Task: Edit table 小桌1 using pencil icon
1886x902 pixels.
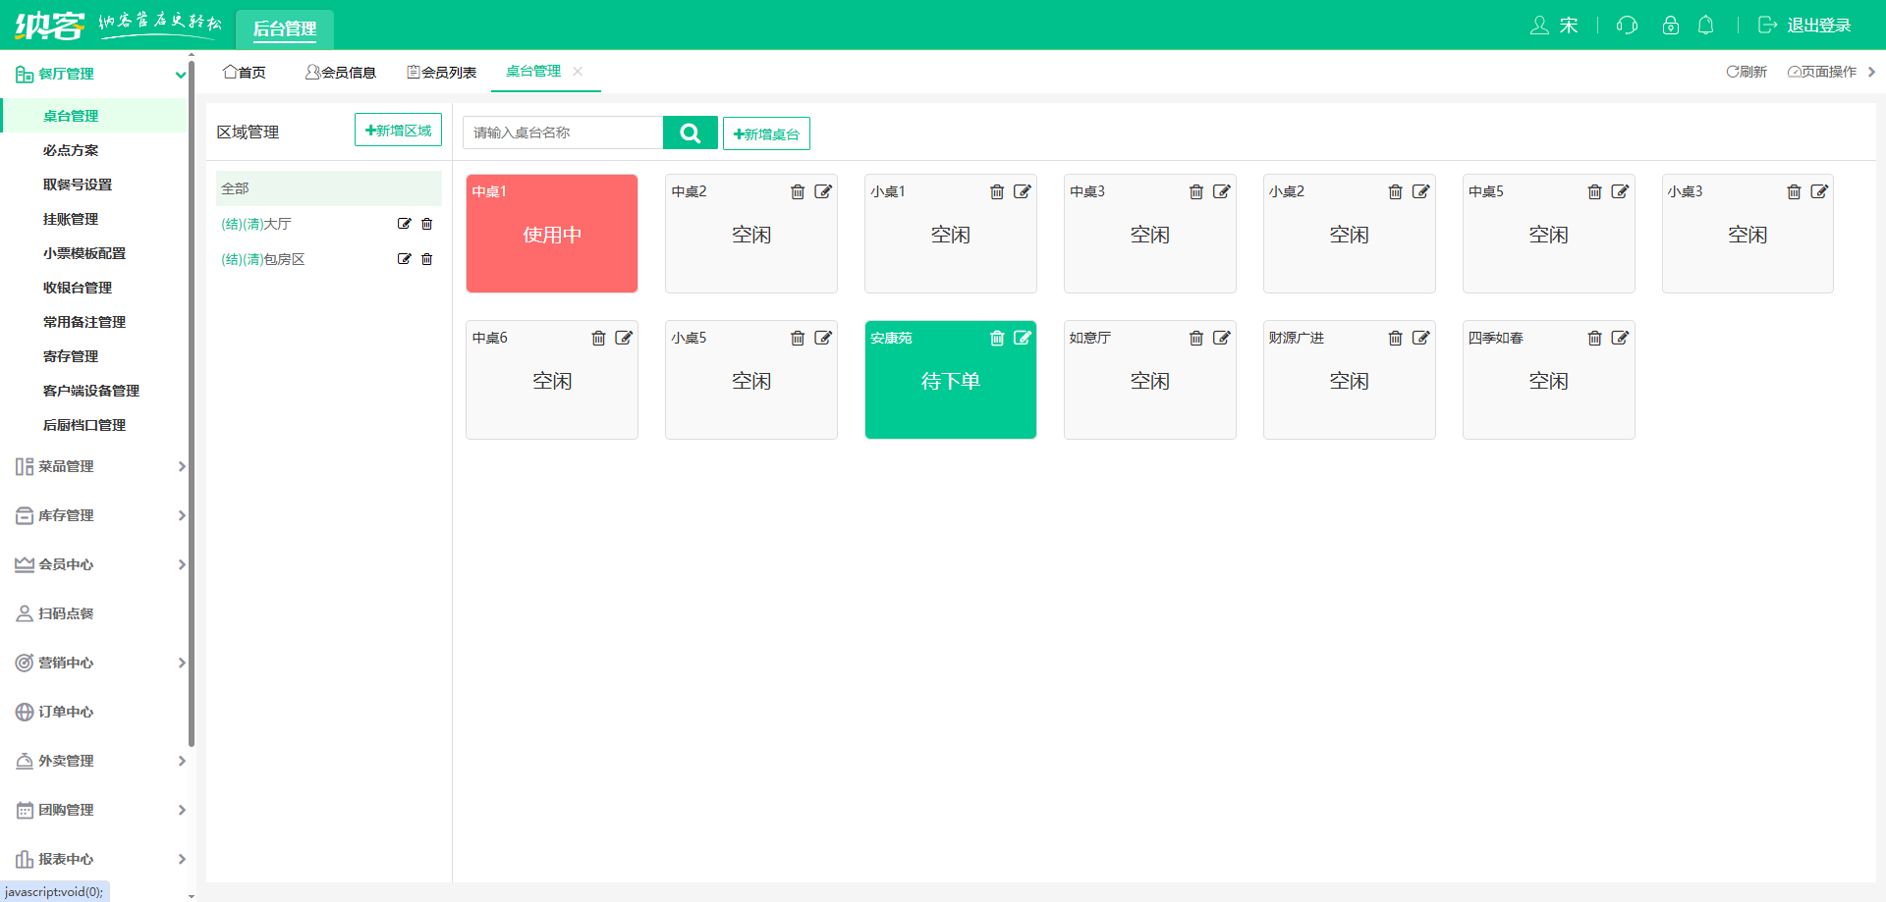Action: tap(1022, 192)
